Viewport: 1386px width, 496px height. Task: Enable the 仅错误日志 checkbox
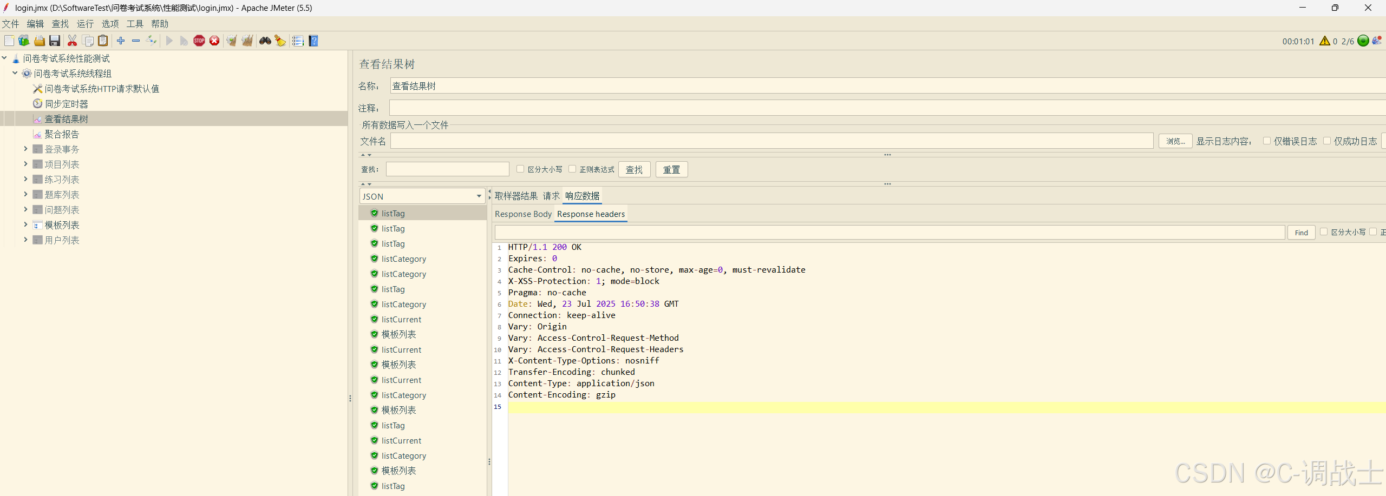click(1266, 141)
